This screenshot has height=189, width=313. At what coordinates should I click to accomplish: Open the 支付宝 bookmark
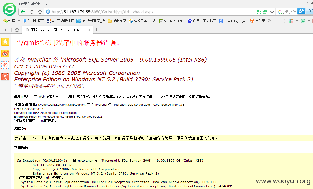click(x=258, y=21)
